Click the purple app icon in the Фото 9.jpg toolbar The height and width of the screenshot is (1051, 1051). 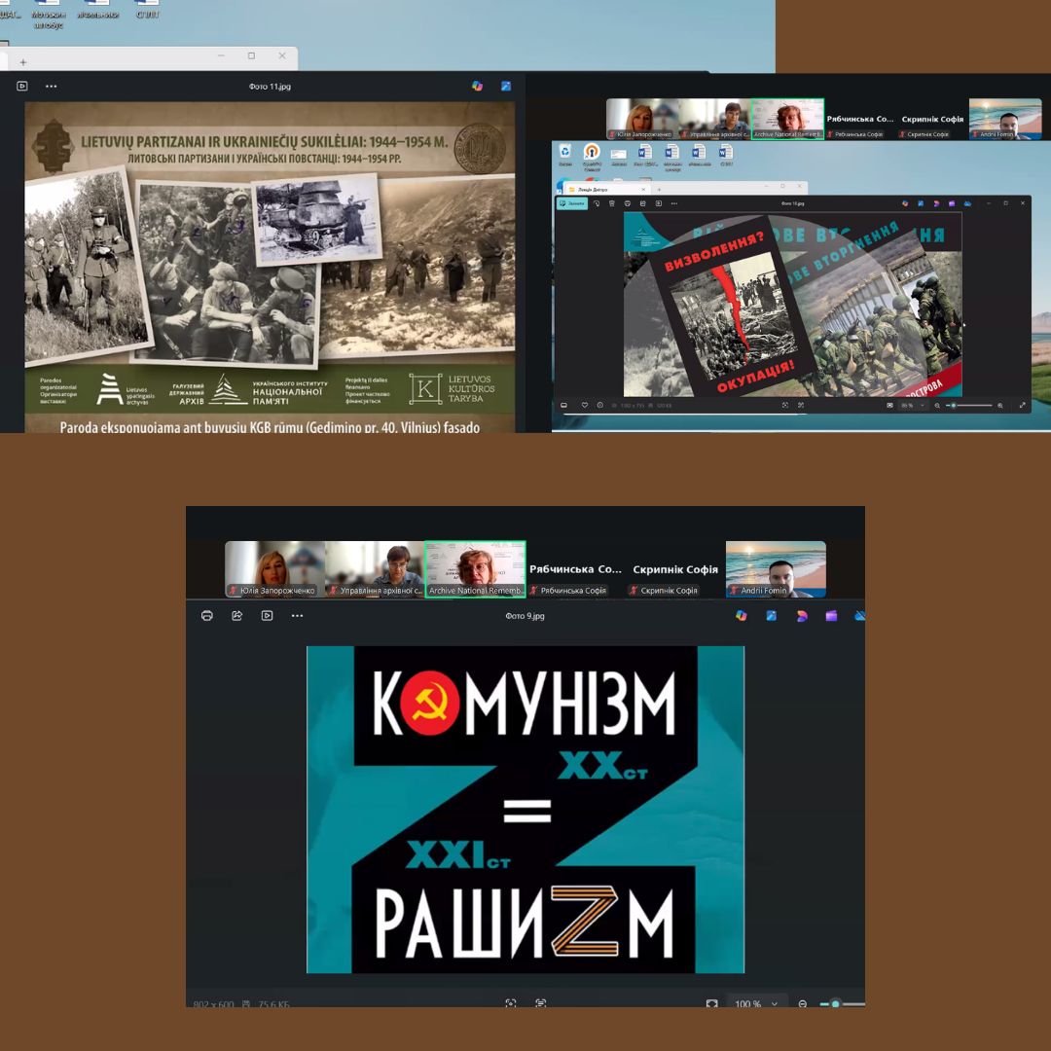(x=831, y=615)
